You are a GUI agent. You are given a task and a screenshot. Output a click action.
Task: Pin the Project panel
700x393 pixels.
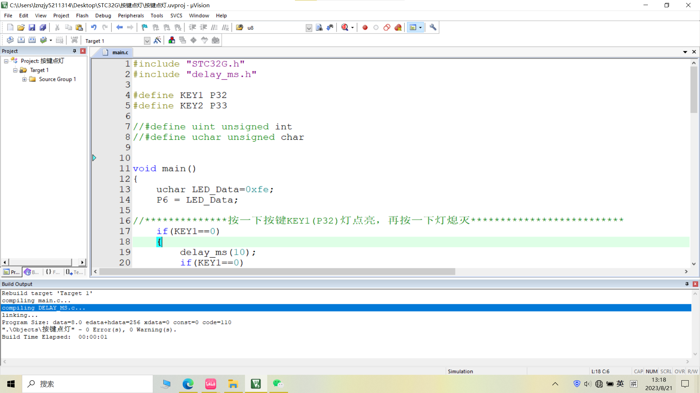74,51
